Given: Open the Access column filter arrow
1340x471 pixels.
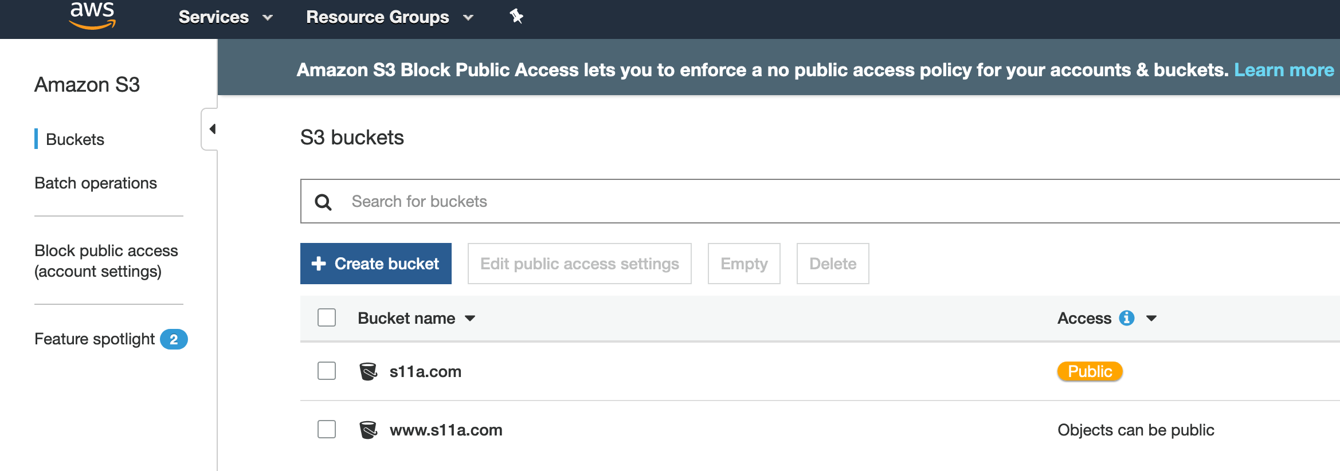Looking at the screenshot, I should tap(1151, 319).
